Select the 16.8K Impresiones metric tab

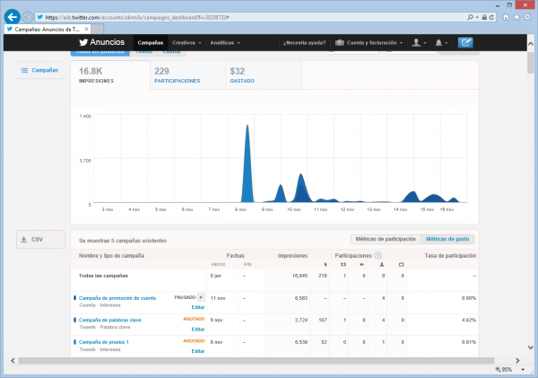[110, 75]
